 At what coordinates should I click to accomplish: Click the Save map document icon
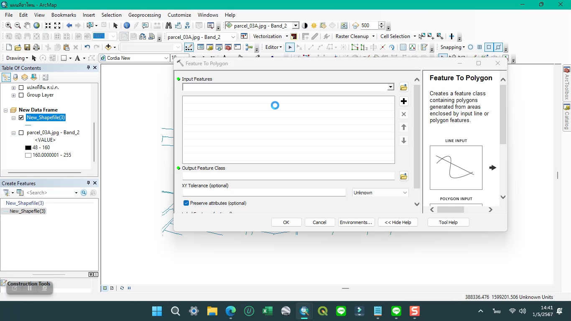coord(27,47)
